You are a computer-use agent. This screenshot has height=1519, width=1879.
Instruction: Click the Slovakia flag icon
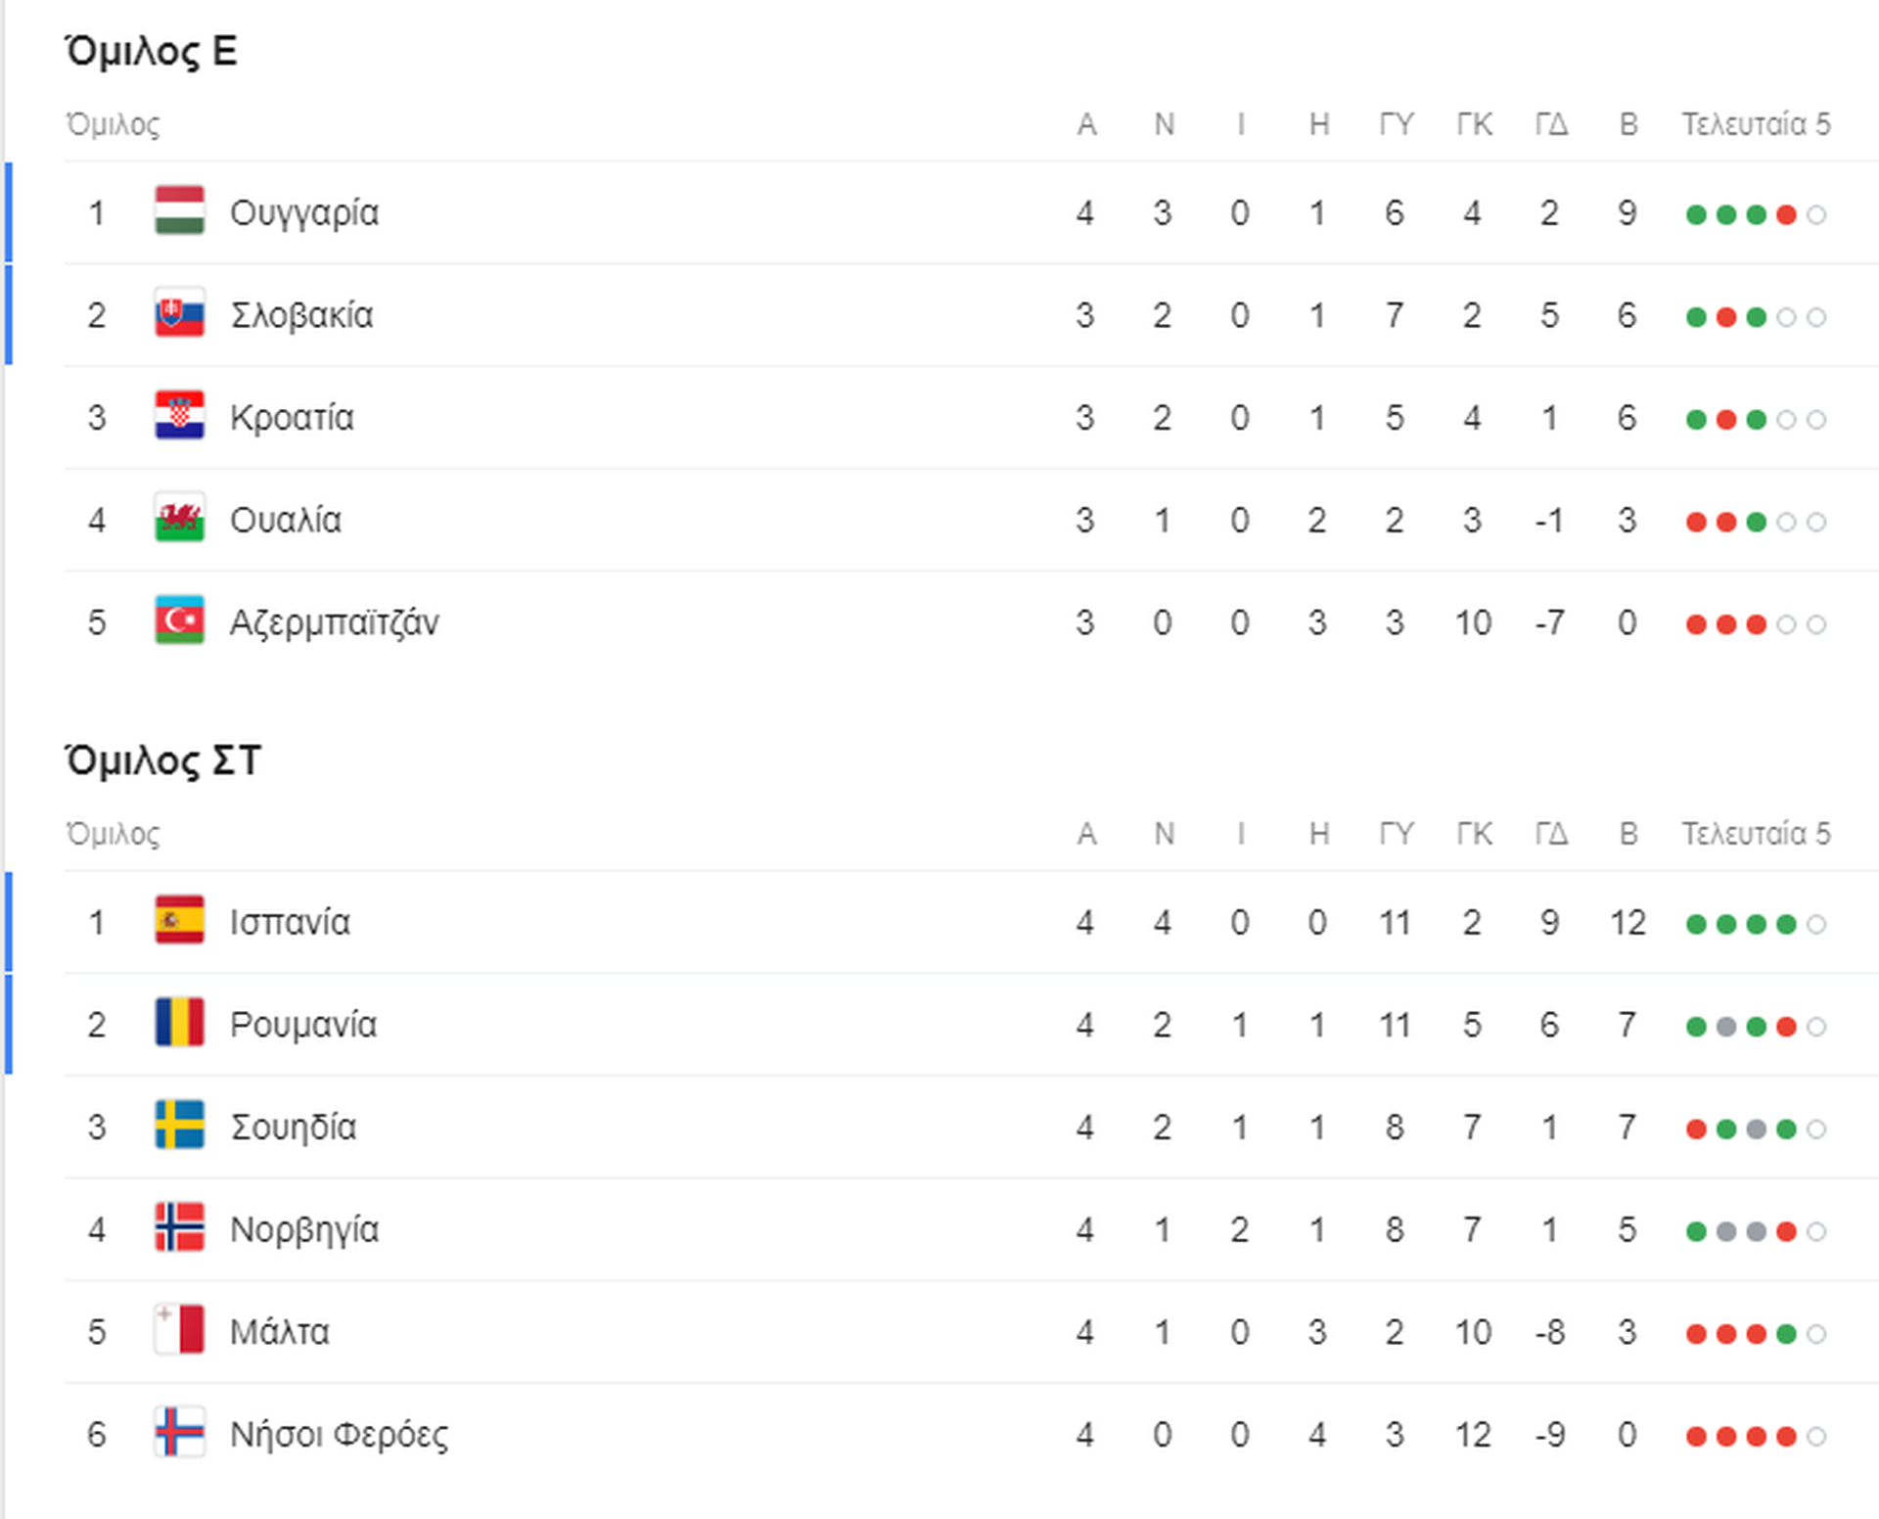[180, 314]
